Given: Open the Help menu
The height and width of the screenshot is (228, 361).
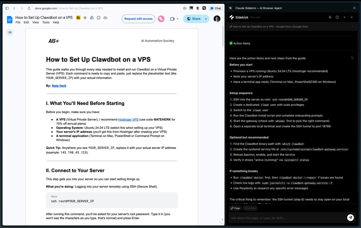Looking at the screenshot, I should coord(56,22).
